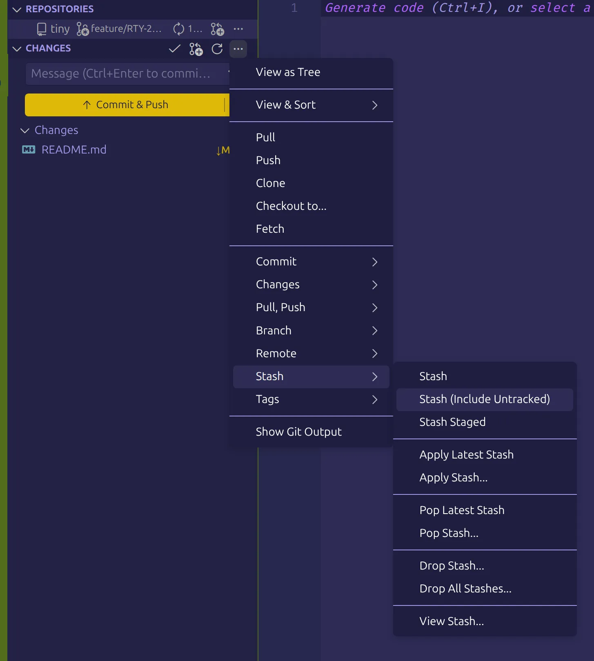The height and width of the screenshot is (661, 594).
Task: Click the create-branch icon in the Changes header
Action: click(196, 49)
